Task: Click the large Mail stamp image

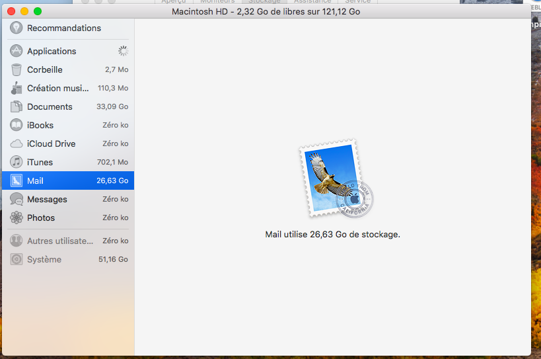Action: 336,179
